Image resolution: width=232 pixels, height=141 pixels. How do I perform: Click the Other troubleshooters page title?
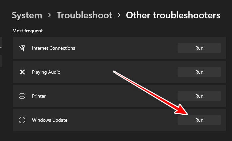click(x=173, y=15)
